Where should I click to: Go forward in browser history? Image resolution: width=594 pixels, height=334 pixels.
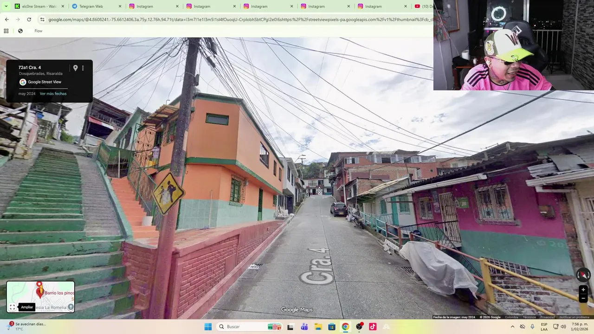(x=18, y=19)
